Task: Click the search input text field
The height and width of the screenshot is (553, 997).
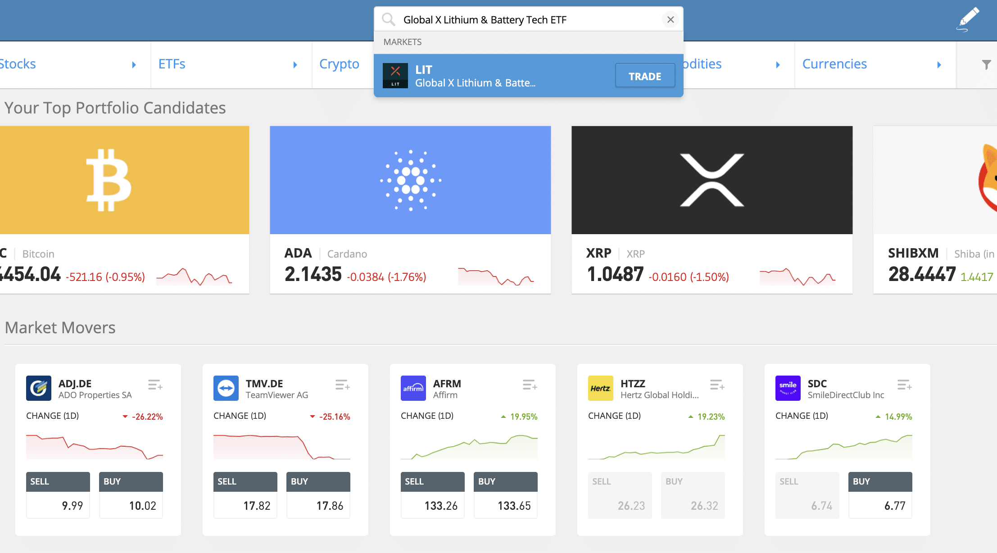Action: click(x=527, y=19)
